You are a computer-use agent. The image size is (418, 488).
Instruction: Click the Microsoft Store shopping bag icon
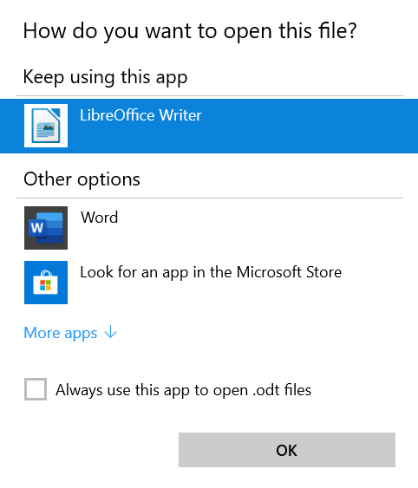pyautogui.click(x=46, y=283)
